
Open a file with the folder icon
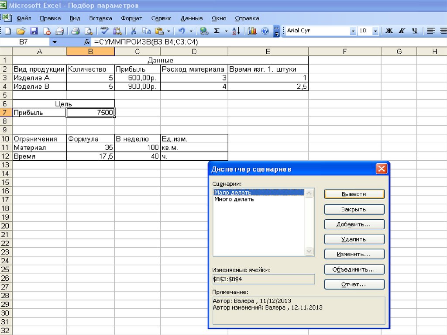(21, 31)
